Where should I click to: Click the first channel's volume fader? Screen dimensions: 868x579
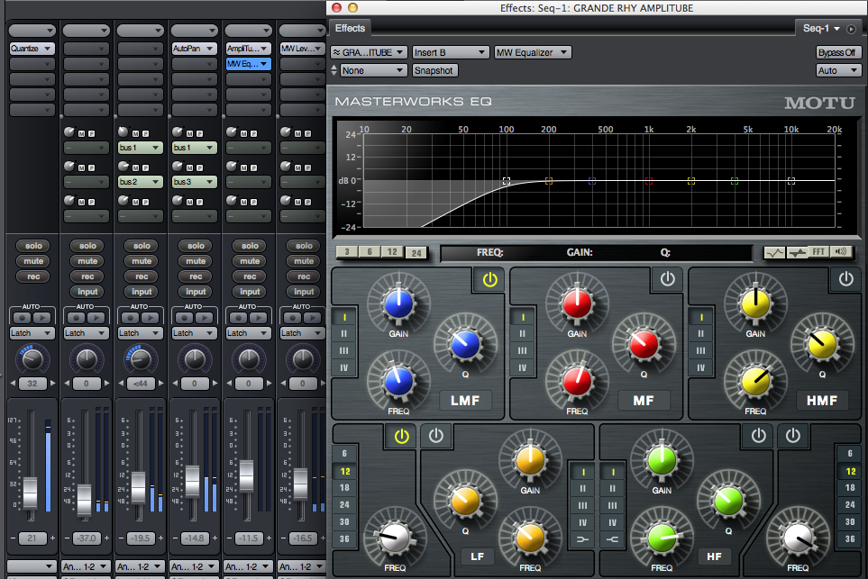click(32, 492)
